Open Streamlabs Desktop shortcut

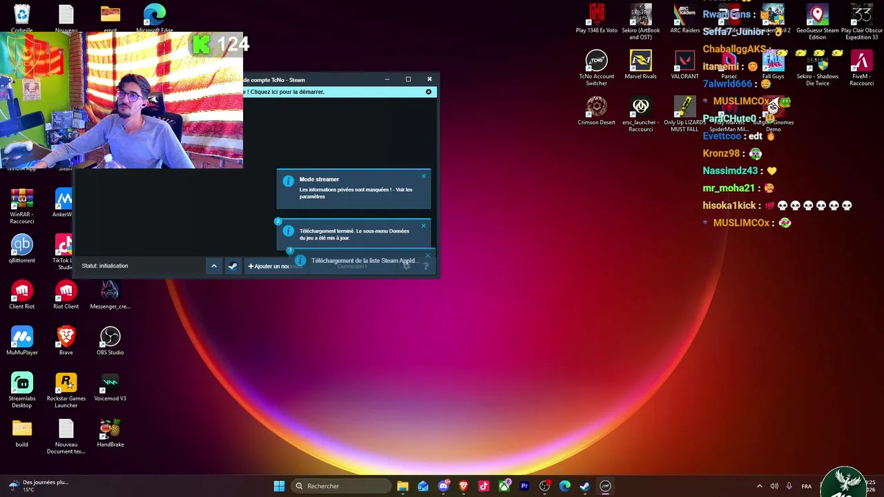(21, 390)
